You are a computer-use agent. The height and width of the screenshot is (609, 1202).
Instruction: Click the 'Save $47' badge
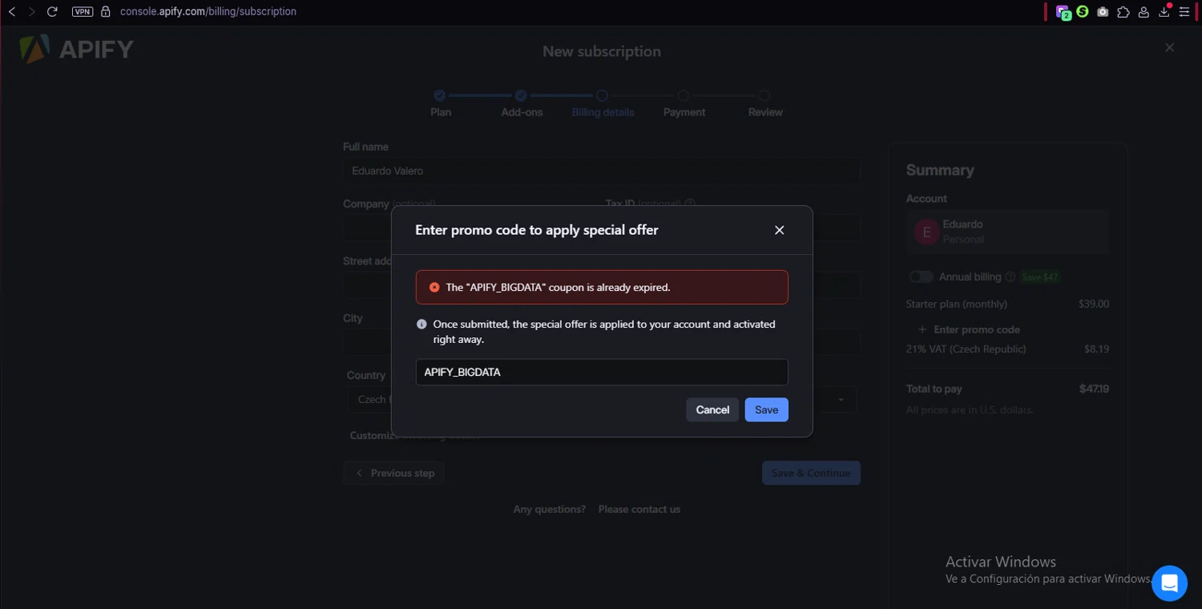coord(1040,277)
